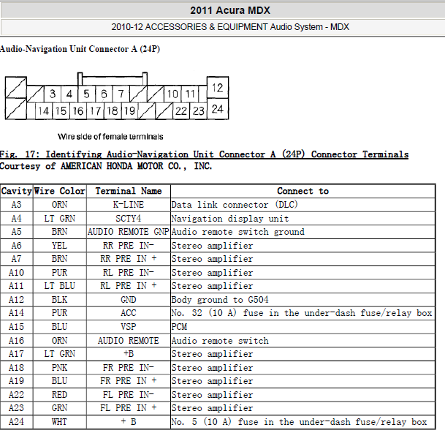Select the GND terminal name cell
Image resolution: width=445 pixels, height=441 pixels.
tap(129, 300)
